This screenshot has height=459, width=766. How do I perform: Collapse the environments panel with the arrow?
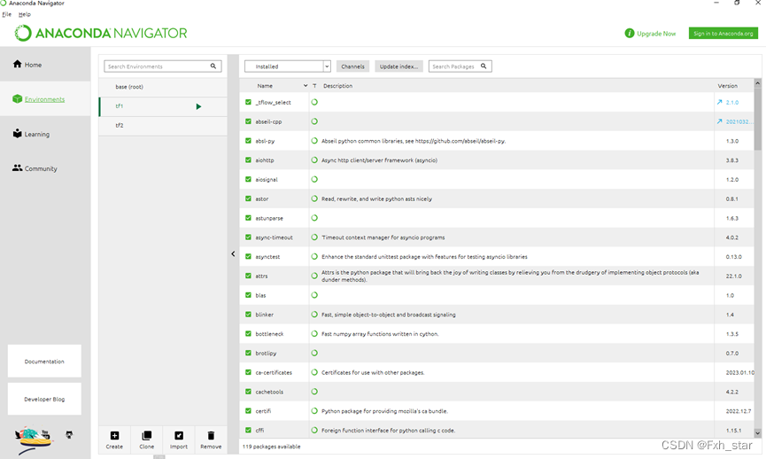[x=233, y=253]
